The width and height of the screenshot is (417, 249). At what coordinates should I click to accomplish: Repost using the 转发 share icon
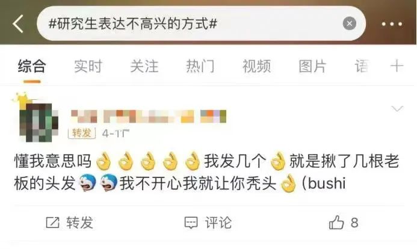[52, 223]
